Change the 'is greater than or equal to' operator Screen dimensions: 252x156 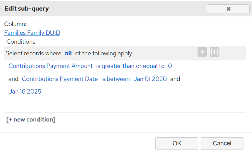[x=130, y=66]
